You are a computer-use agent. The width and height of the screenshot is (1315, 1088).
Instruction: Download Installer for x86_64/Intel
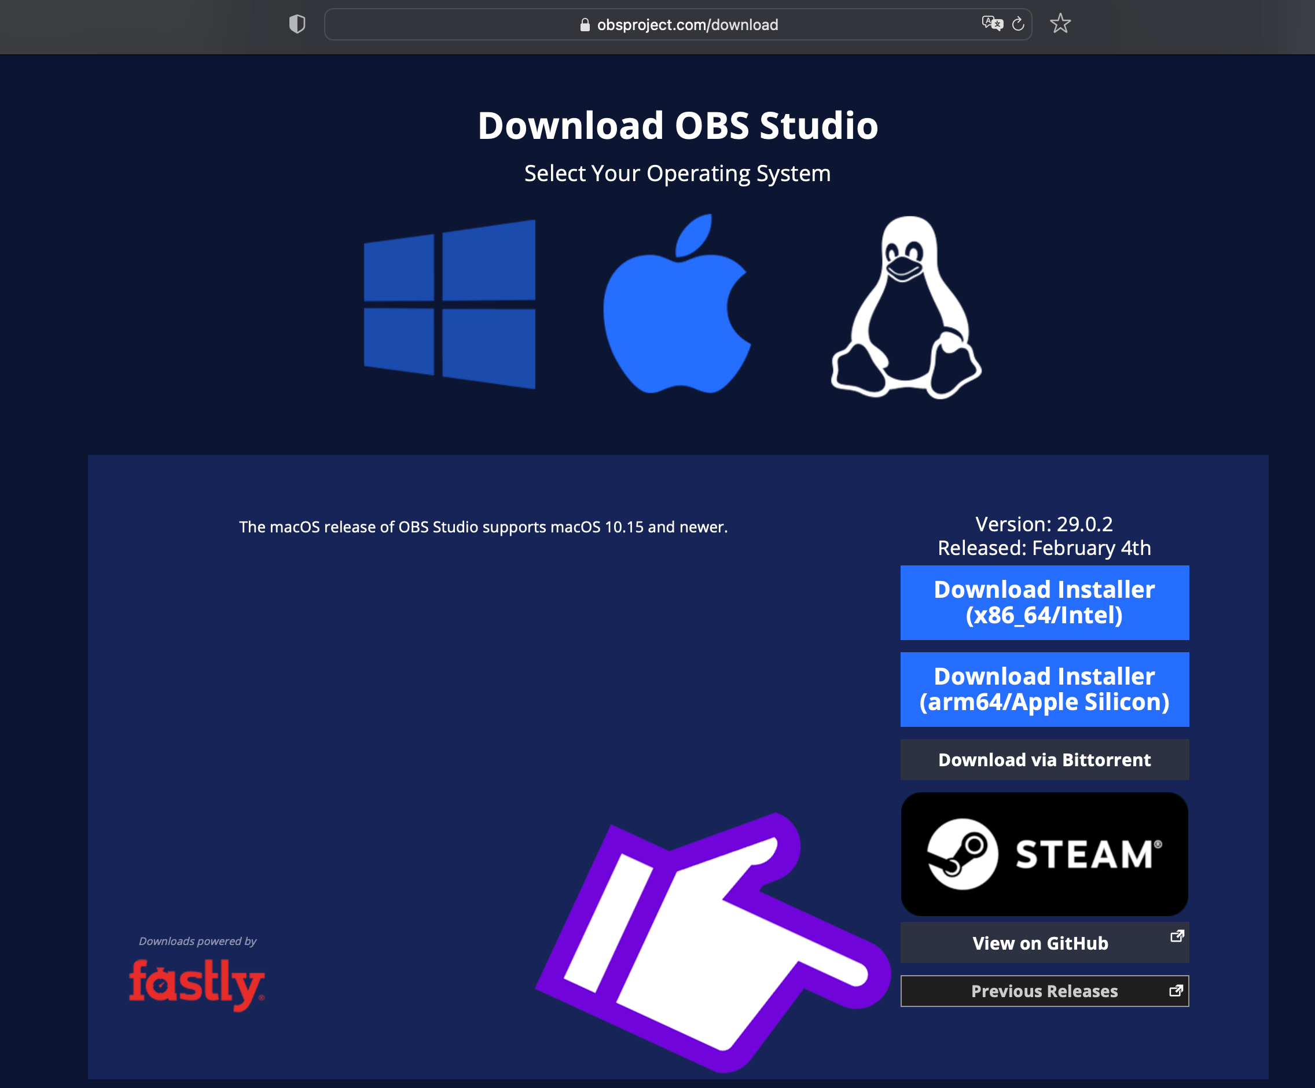click(x=1045, y=602)
